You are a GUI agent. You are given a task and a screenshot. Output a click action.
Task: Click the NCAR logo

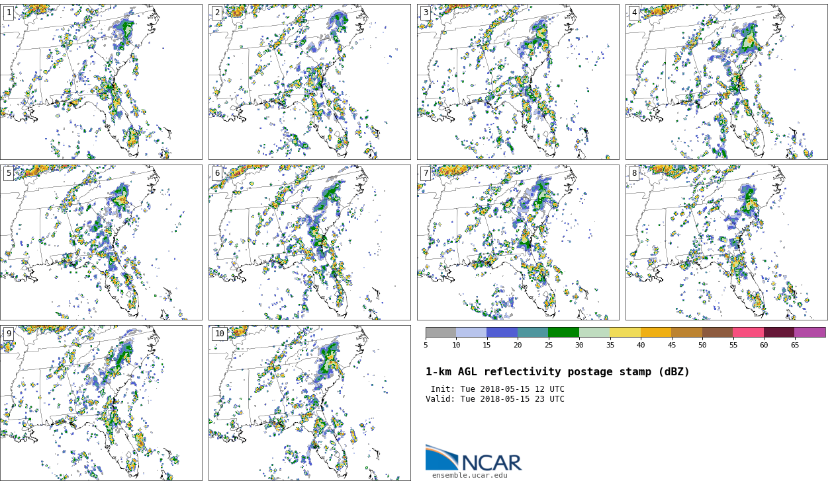pyautogui.click(x=473, y=458)
